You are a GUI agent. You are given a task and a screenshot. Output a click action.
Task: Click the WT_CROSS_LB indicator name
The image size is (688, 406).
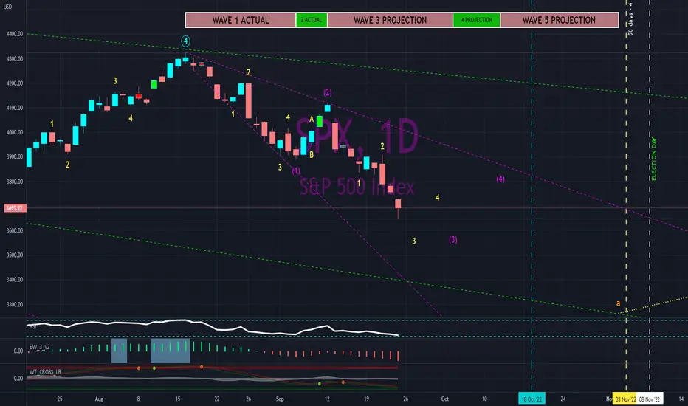click(45, 372)
